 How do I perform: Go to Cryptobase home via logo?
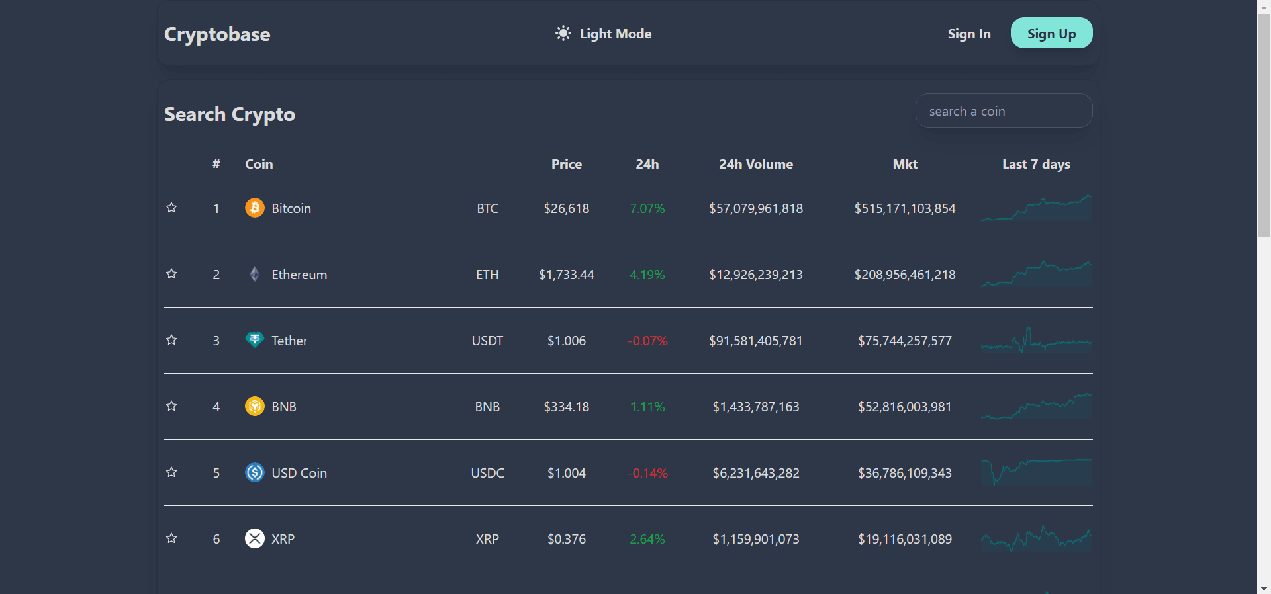[217, 34]
